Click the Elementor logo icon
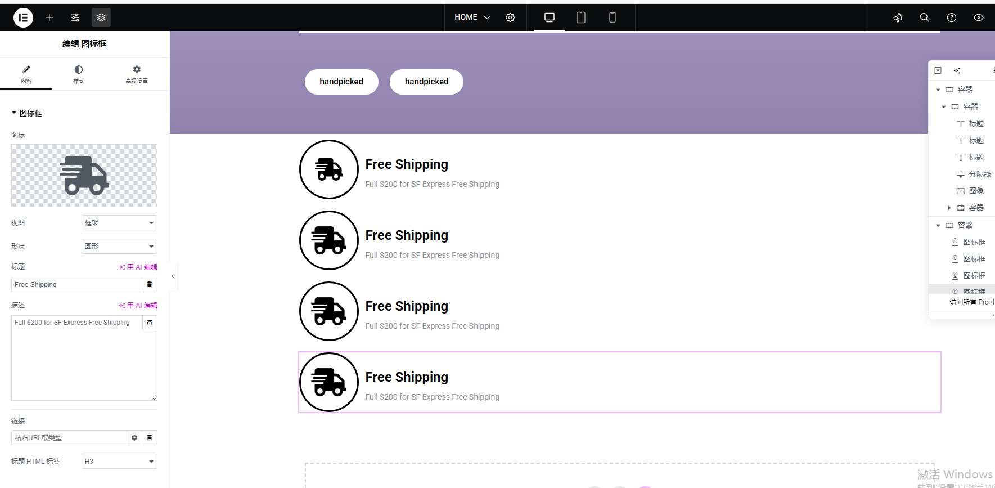Image resolution: width=995 pixels, height=488 pixels. click(23, 17)
